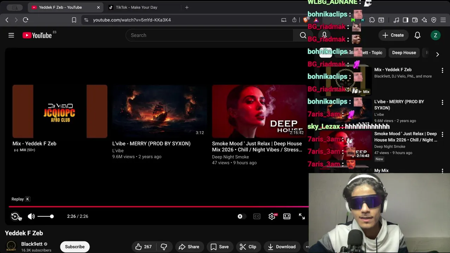Click the DJ Vielo Afro Club endscreen thumbnail

click(60, 111)
